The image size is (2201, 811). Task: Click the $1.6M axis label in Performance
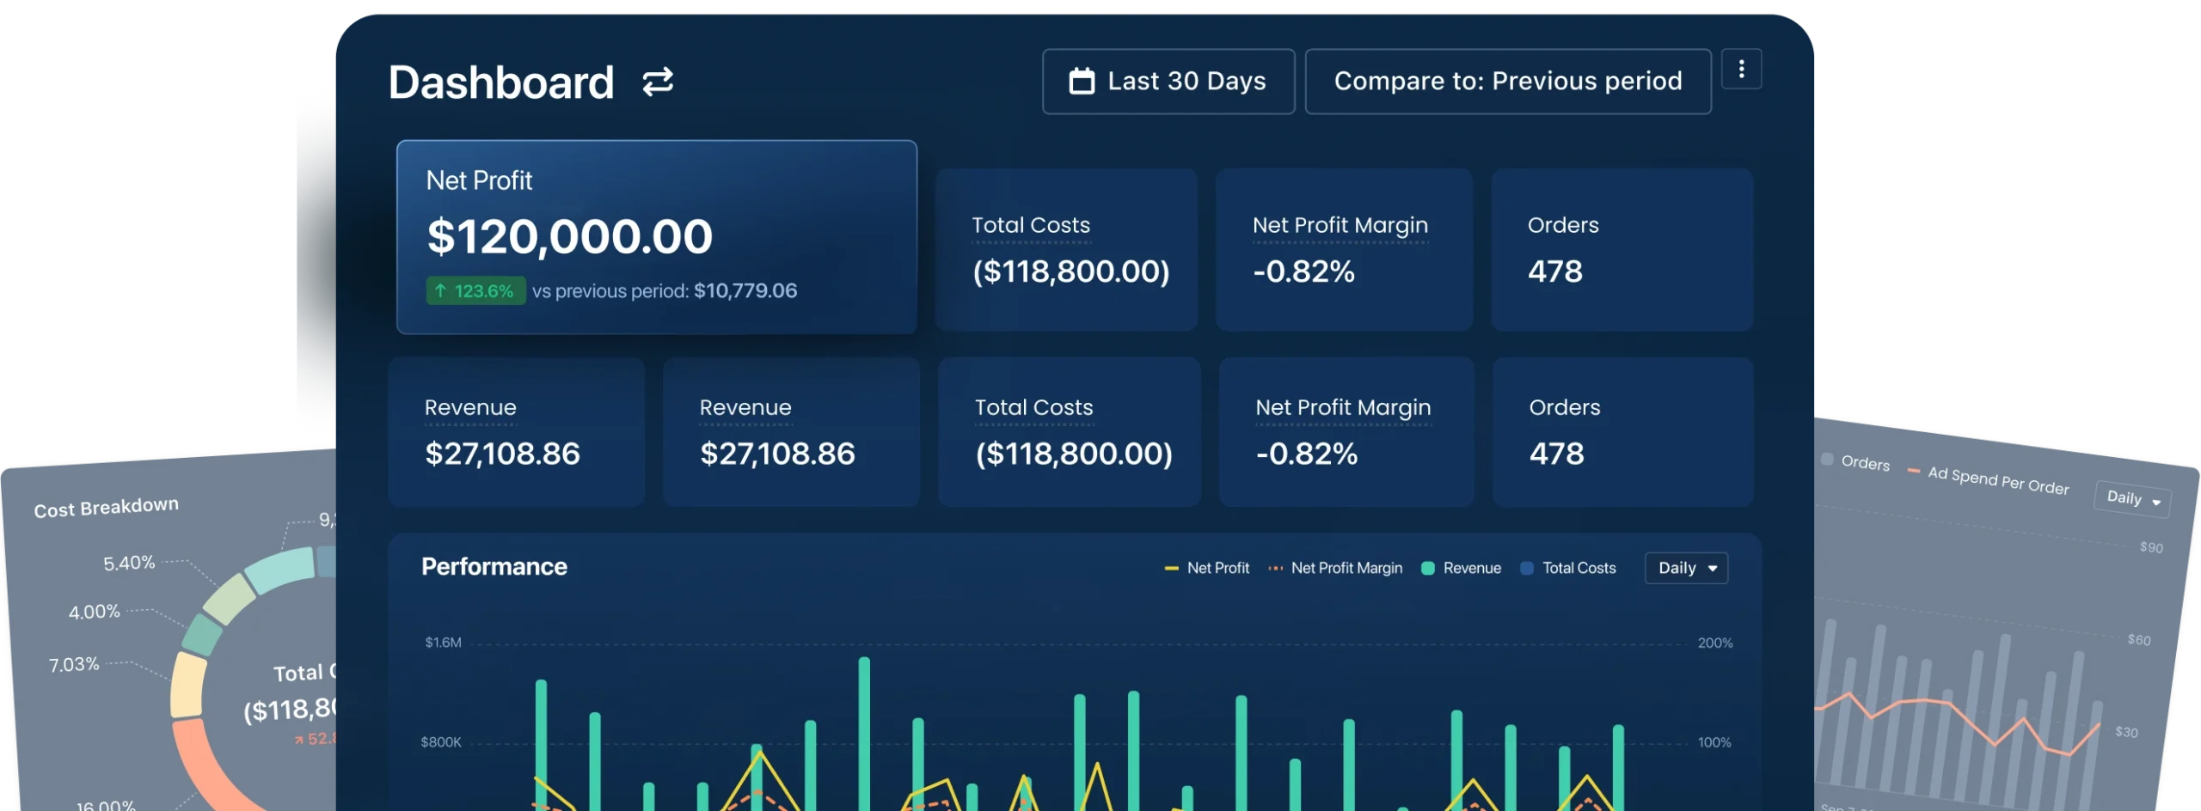click(443, 643)
